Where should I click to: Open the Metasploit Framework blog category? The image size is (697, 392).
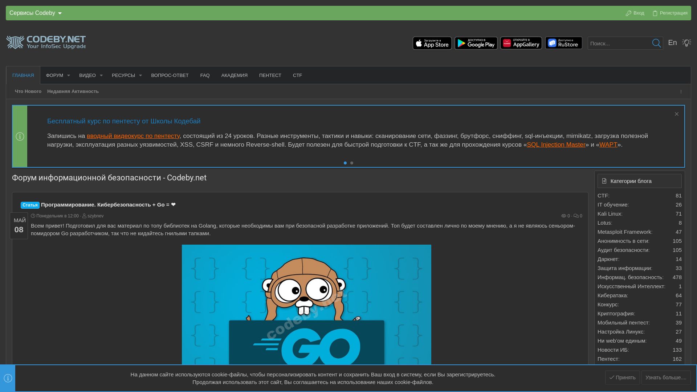625,232
